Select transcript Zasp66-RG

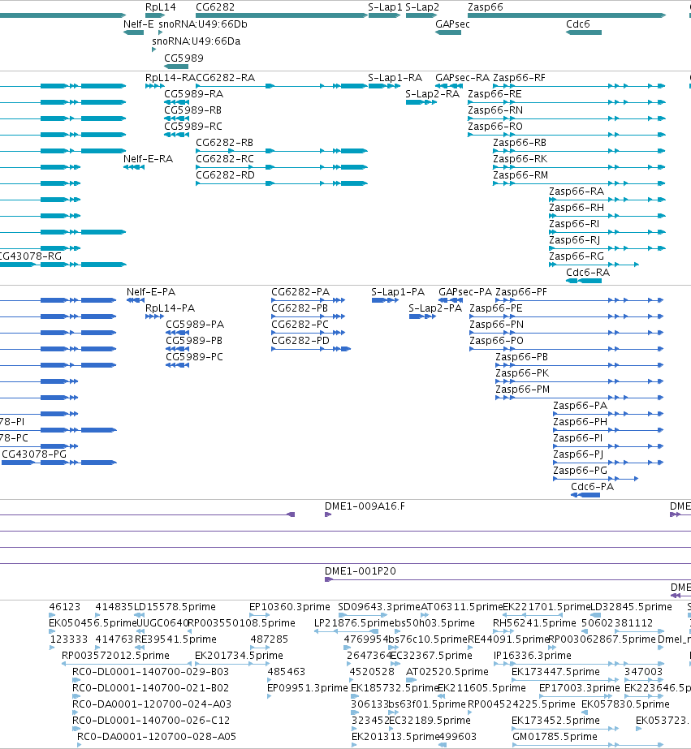click(577, 256)
